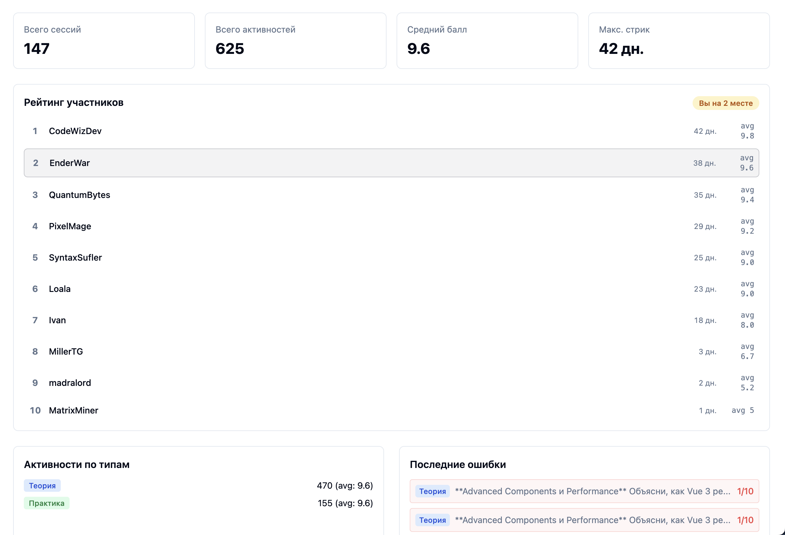The height and width of the screenshot is (535, 785).
Task: Click the 'Вы на 2 месте' badge
Action: coord(725,103)
